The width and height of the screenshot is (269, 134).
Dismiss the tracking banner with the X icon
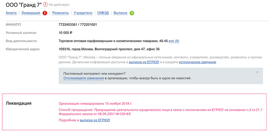pyautogui.click(x=257, y=72)
